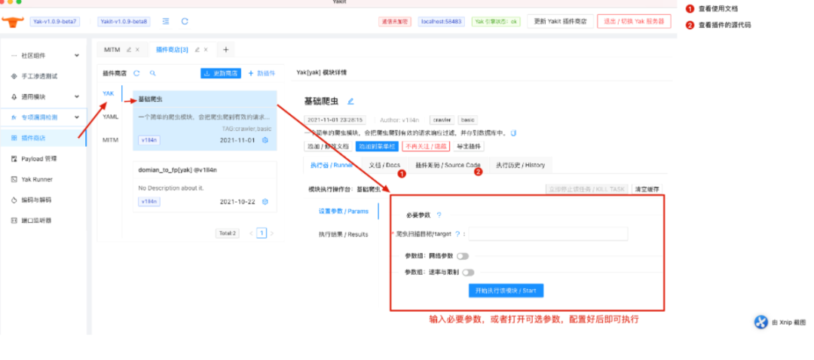This screenshot has width=814, height=360.
Task: Click the help icon beside 爬虫扫描目标/target
Action: point(457,234)
